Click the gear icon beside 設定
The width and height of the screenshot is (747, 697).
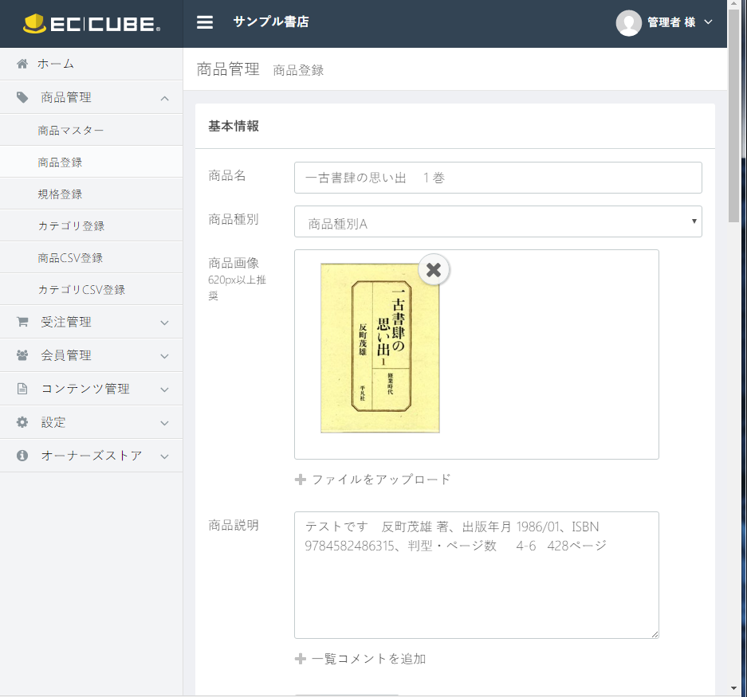tap(22, 422)
